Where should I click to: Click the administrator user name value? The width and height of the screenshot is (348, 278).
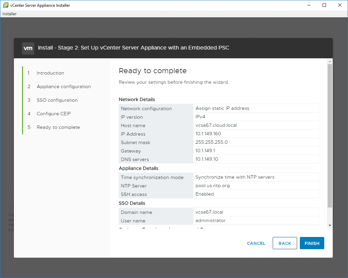[210, 220]
